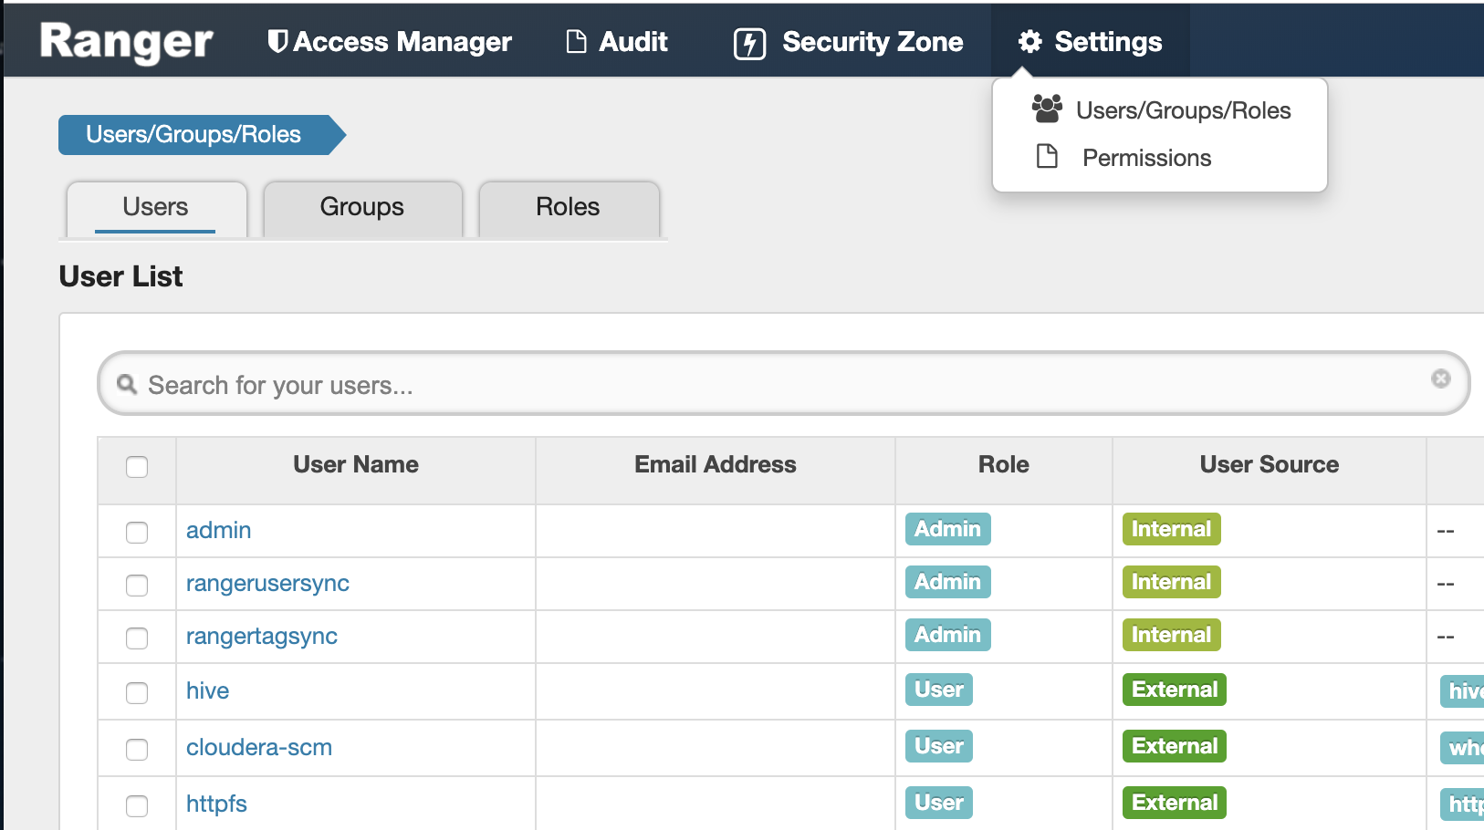Click the Audit document icon
The width and height of the screenshot is (1484, 830).
[576, 42]
